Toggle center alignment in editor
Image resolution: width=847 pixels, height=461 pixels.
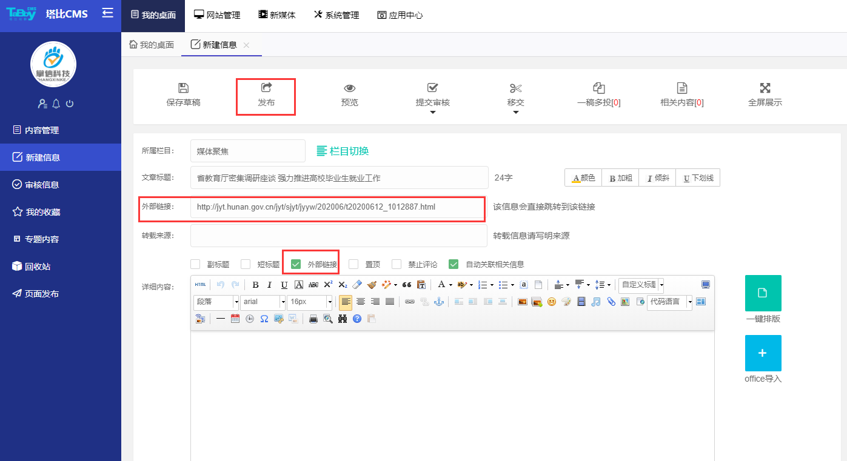(x=361, y=301)
